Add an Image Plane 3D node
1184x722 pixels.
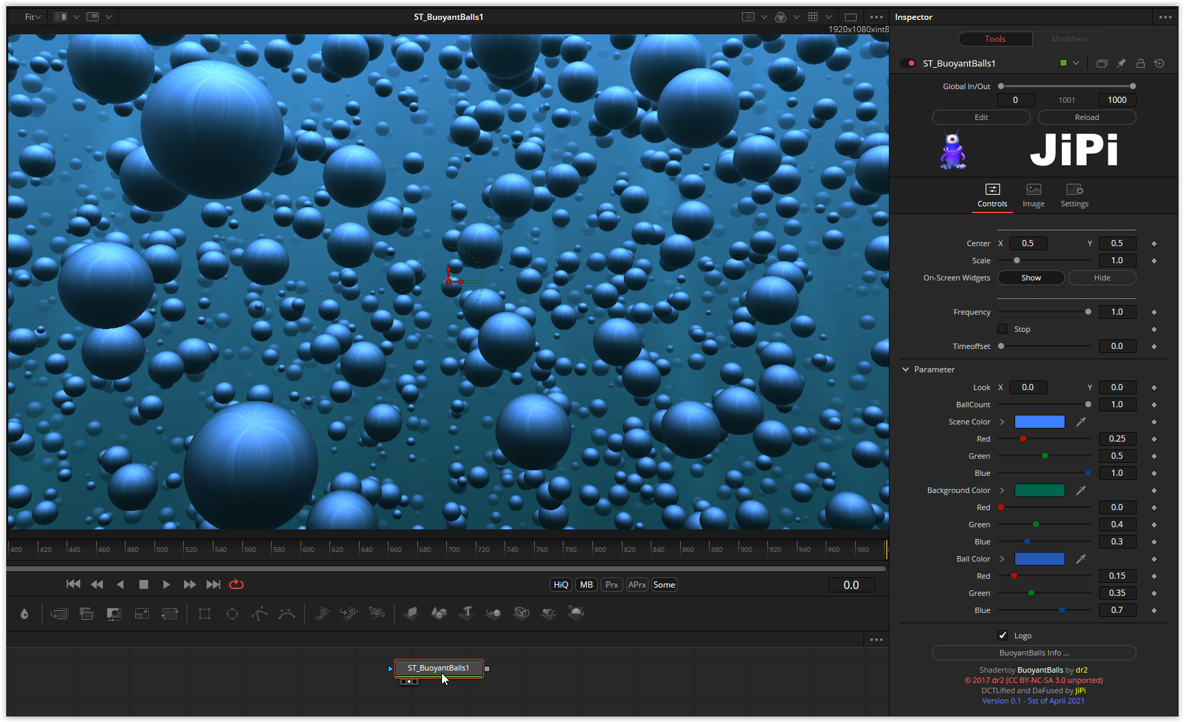click(x=411, y=613)
